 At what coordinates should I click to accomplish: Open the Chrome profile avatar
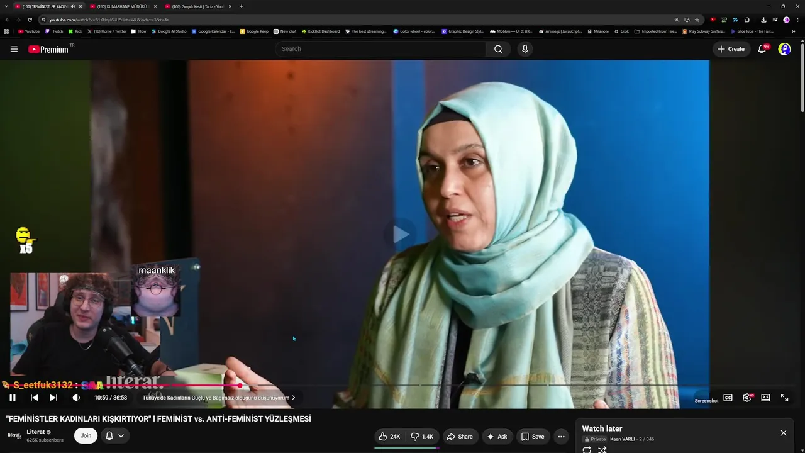[x=786, y=20]
